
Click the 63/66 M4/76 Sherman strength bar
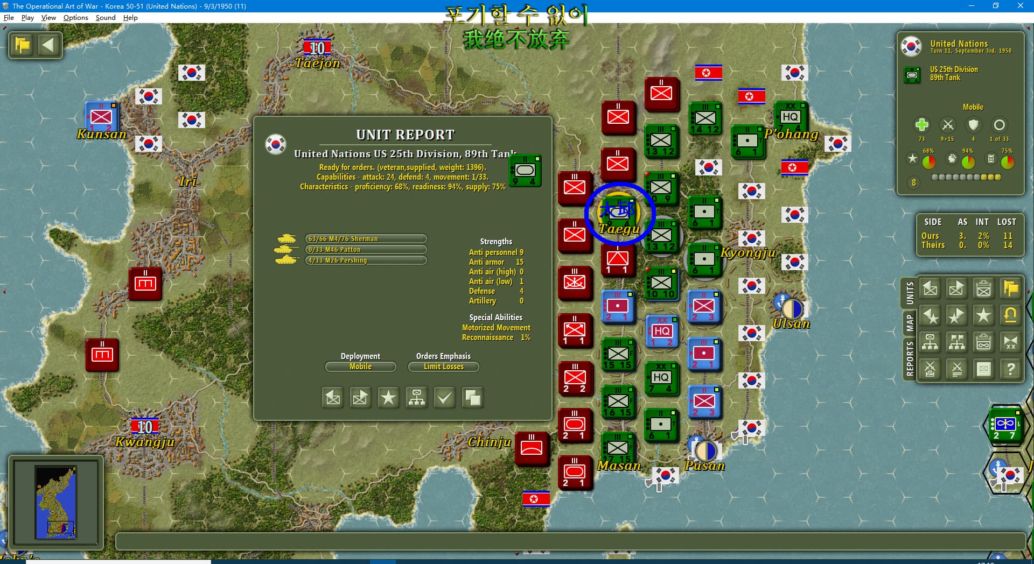(366, 238)
